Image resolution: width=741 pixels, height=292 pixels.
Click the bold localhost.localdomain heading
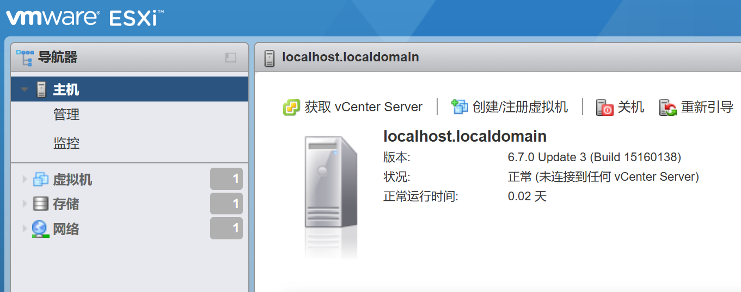tap(465, 136)
